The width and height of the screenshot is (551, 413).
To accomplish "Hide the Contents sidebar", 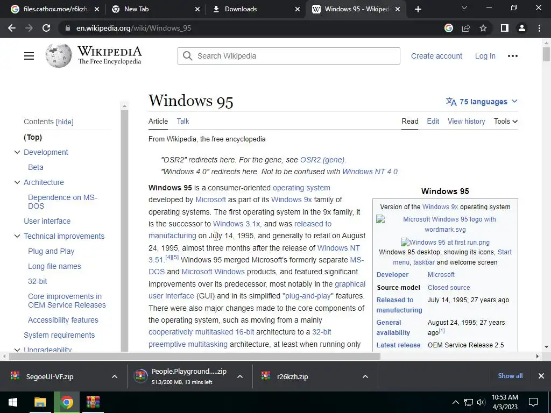I will pyautogui.click(x=65, y=122).
